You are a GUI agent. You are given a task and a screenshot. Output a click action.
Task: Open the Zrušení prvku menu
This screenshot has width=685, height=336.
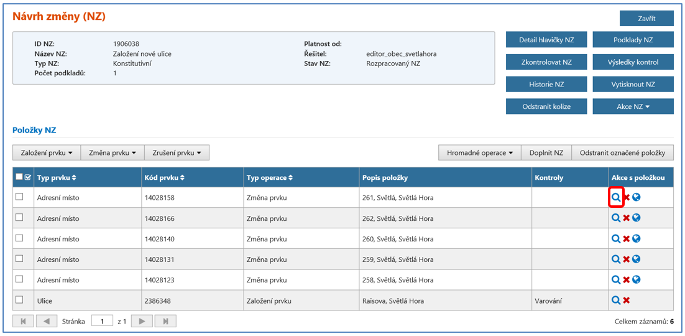(177, 152)
